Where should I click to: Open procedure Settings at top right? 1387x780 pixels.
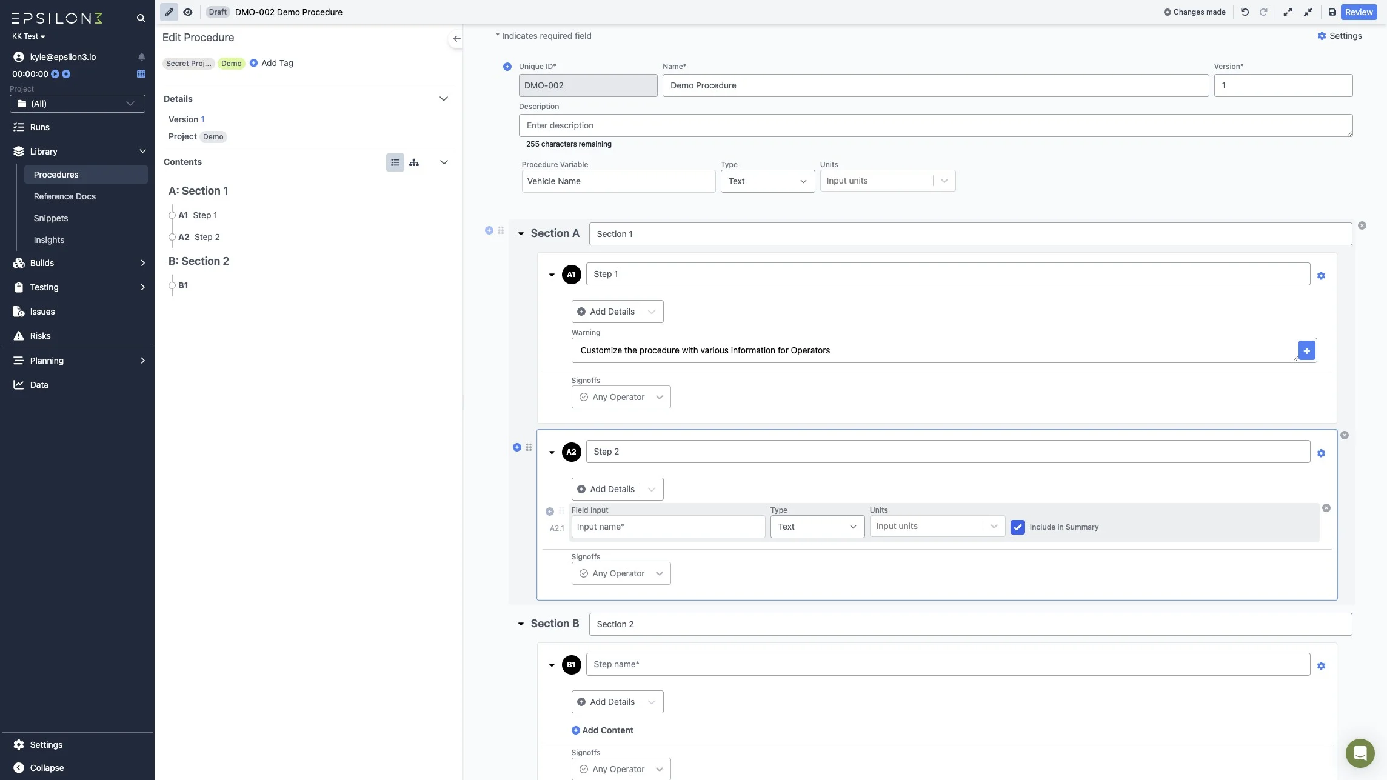pos(1340,36)
